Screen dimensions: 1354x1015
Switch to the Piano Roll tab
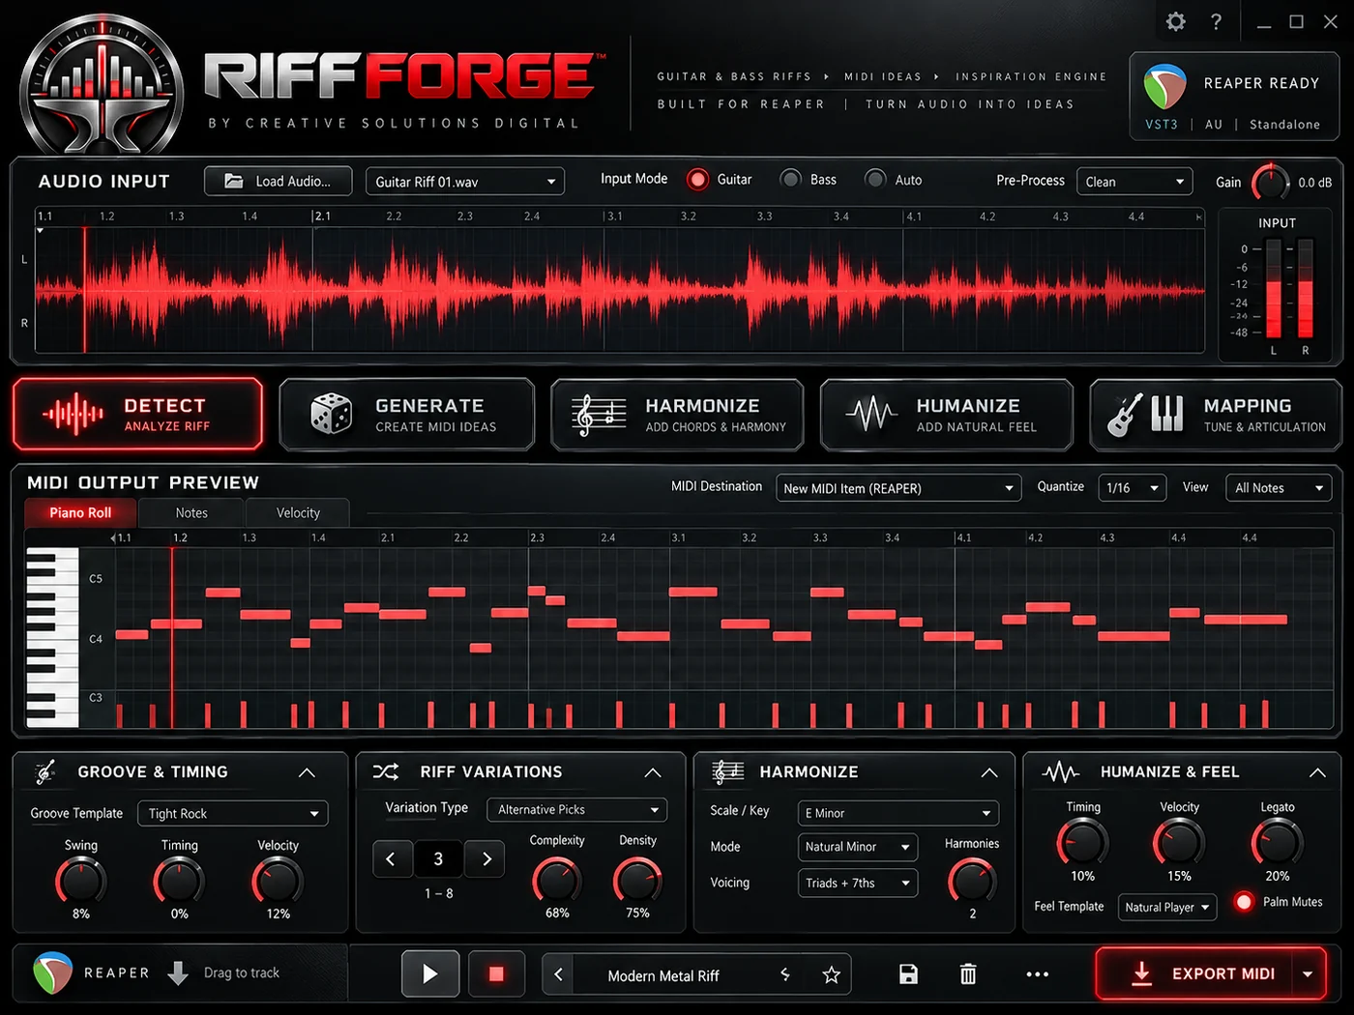click(x=80, y=513)
